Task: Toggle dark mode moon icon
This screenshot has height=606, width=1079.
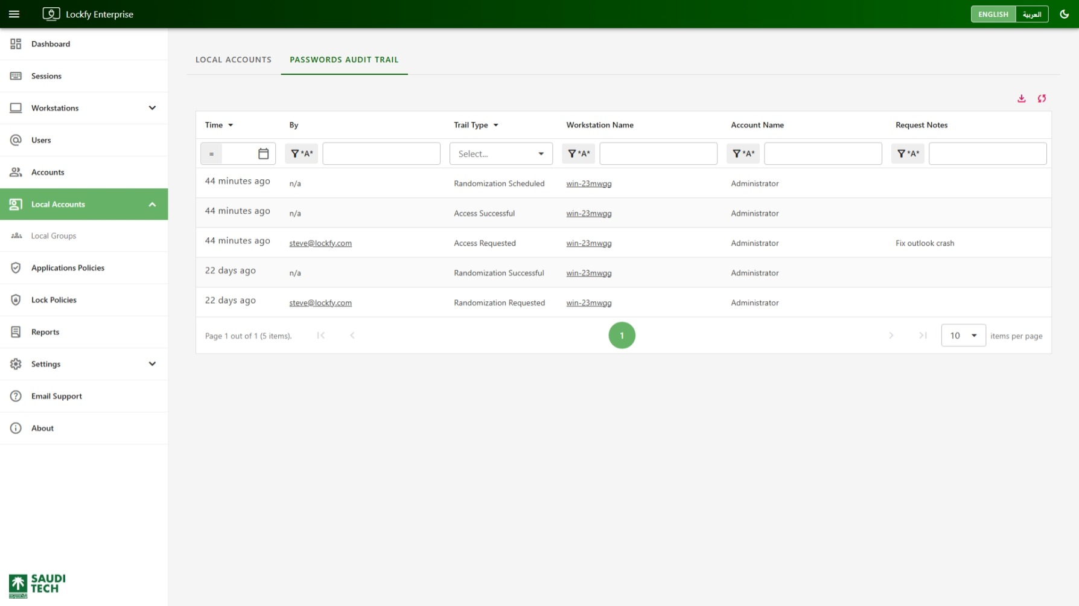Action: pyautogui.click(x=1065, y=14)
